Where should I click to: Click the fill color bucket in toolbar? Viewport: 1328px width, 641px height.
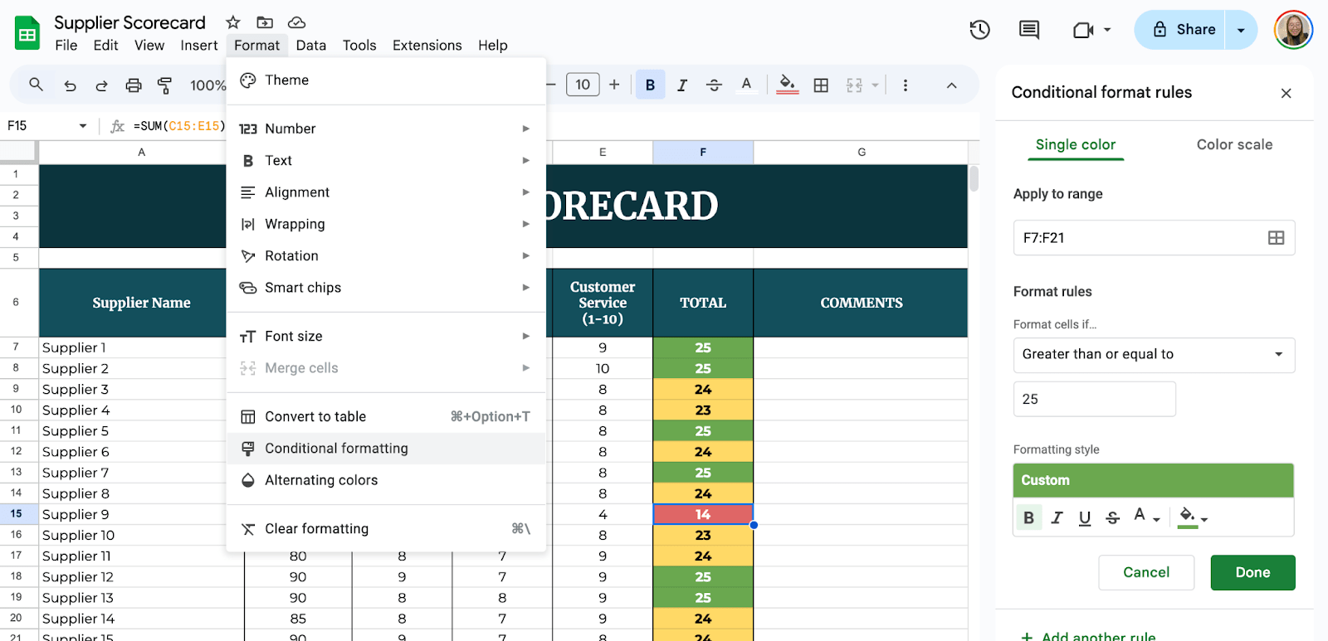(787, 84)
